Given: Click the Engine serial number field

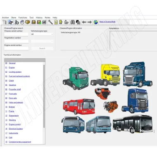Looking at the screenshot, I should point(17,48).
